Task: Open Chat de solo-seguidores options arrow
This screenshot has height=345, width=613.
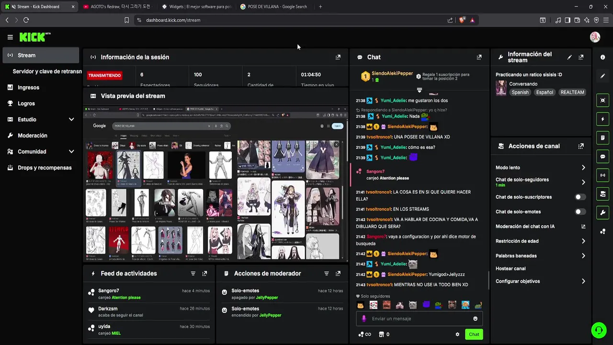Action: (x=583, y=182)
